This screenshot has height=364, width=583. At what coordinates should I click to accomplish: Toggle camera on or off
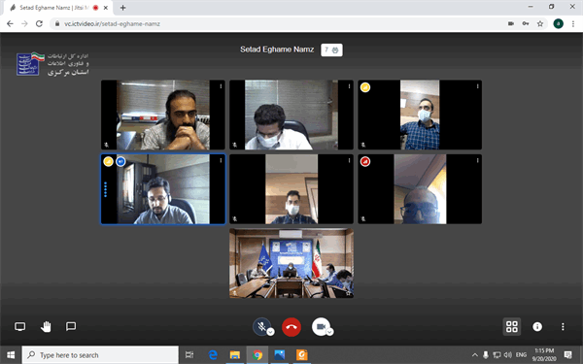click(x=321, y=326)
